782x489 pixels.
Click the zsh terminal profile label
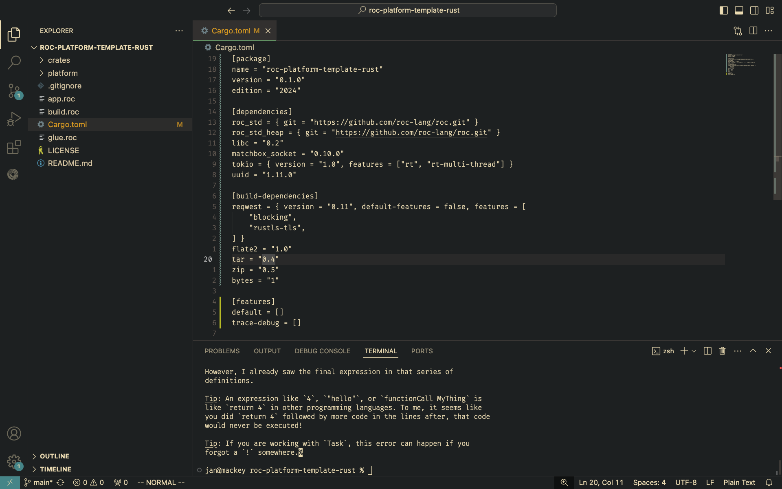coord(663,351)
